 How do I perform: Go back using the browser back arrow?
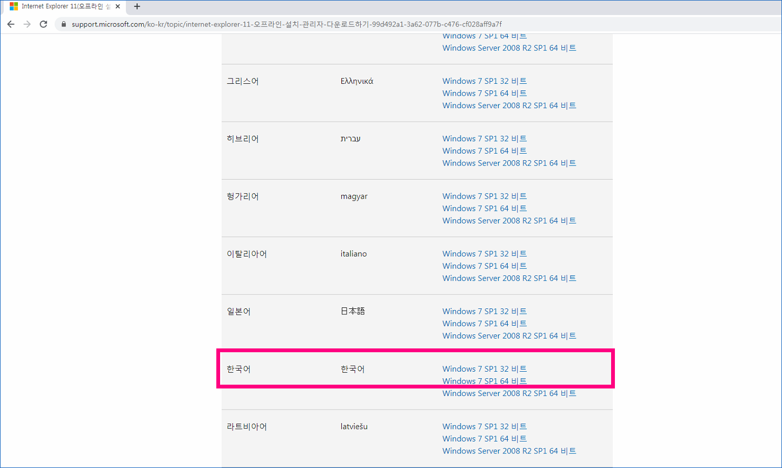(x=11, y=24)
